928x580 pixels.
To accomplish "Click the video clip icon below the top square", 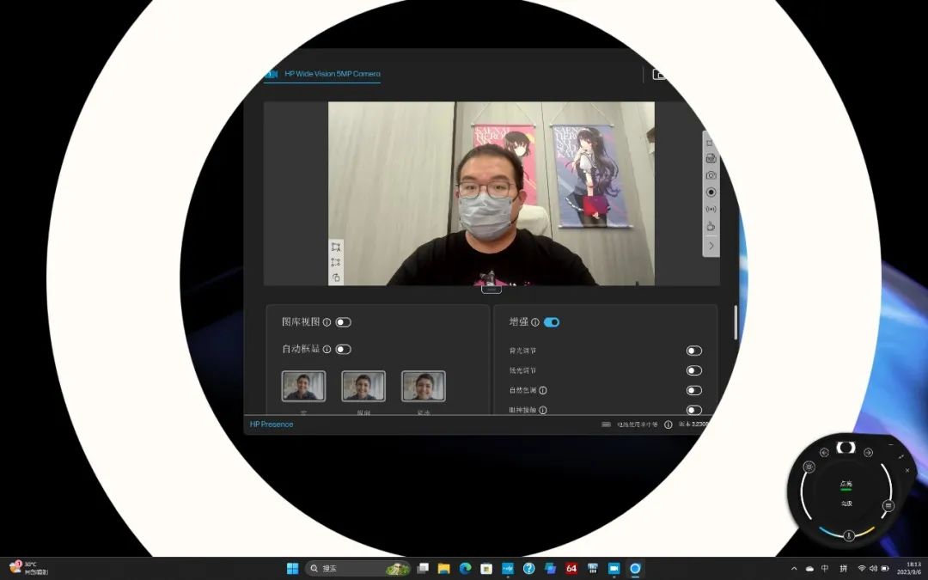I will tap(711, 159).
